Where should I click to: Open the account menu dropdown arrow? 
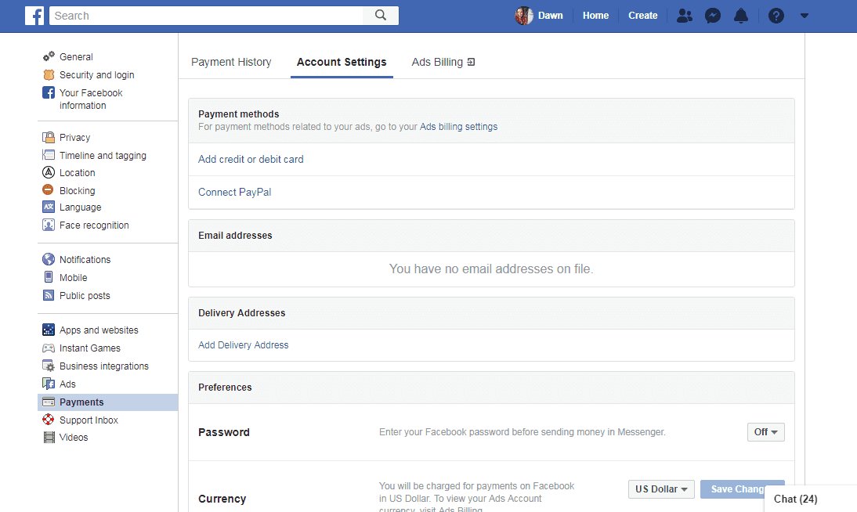[x=804, y=16]
